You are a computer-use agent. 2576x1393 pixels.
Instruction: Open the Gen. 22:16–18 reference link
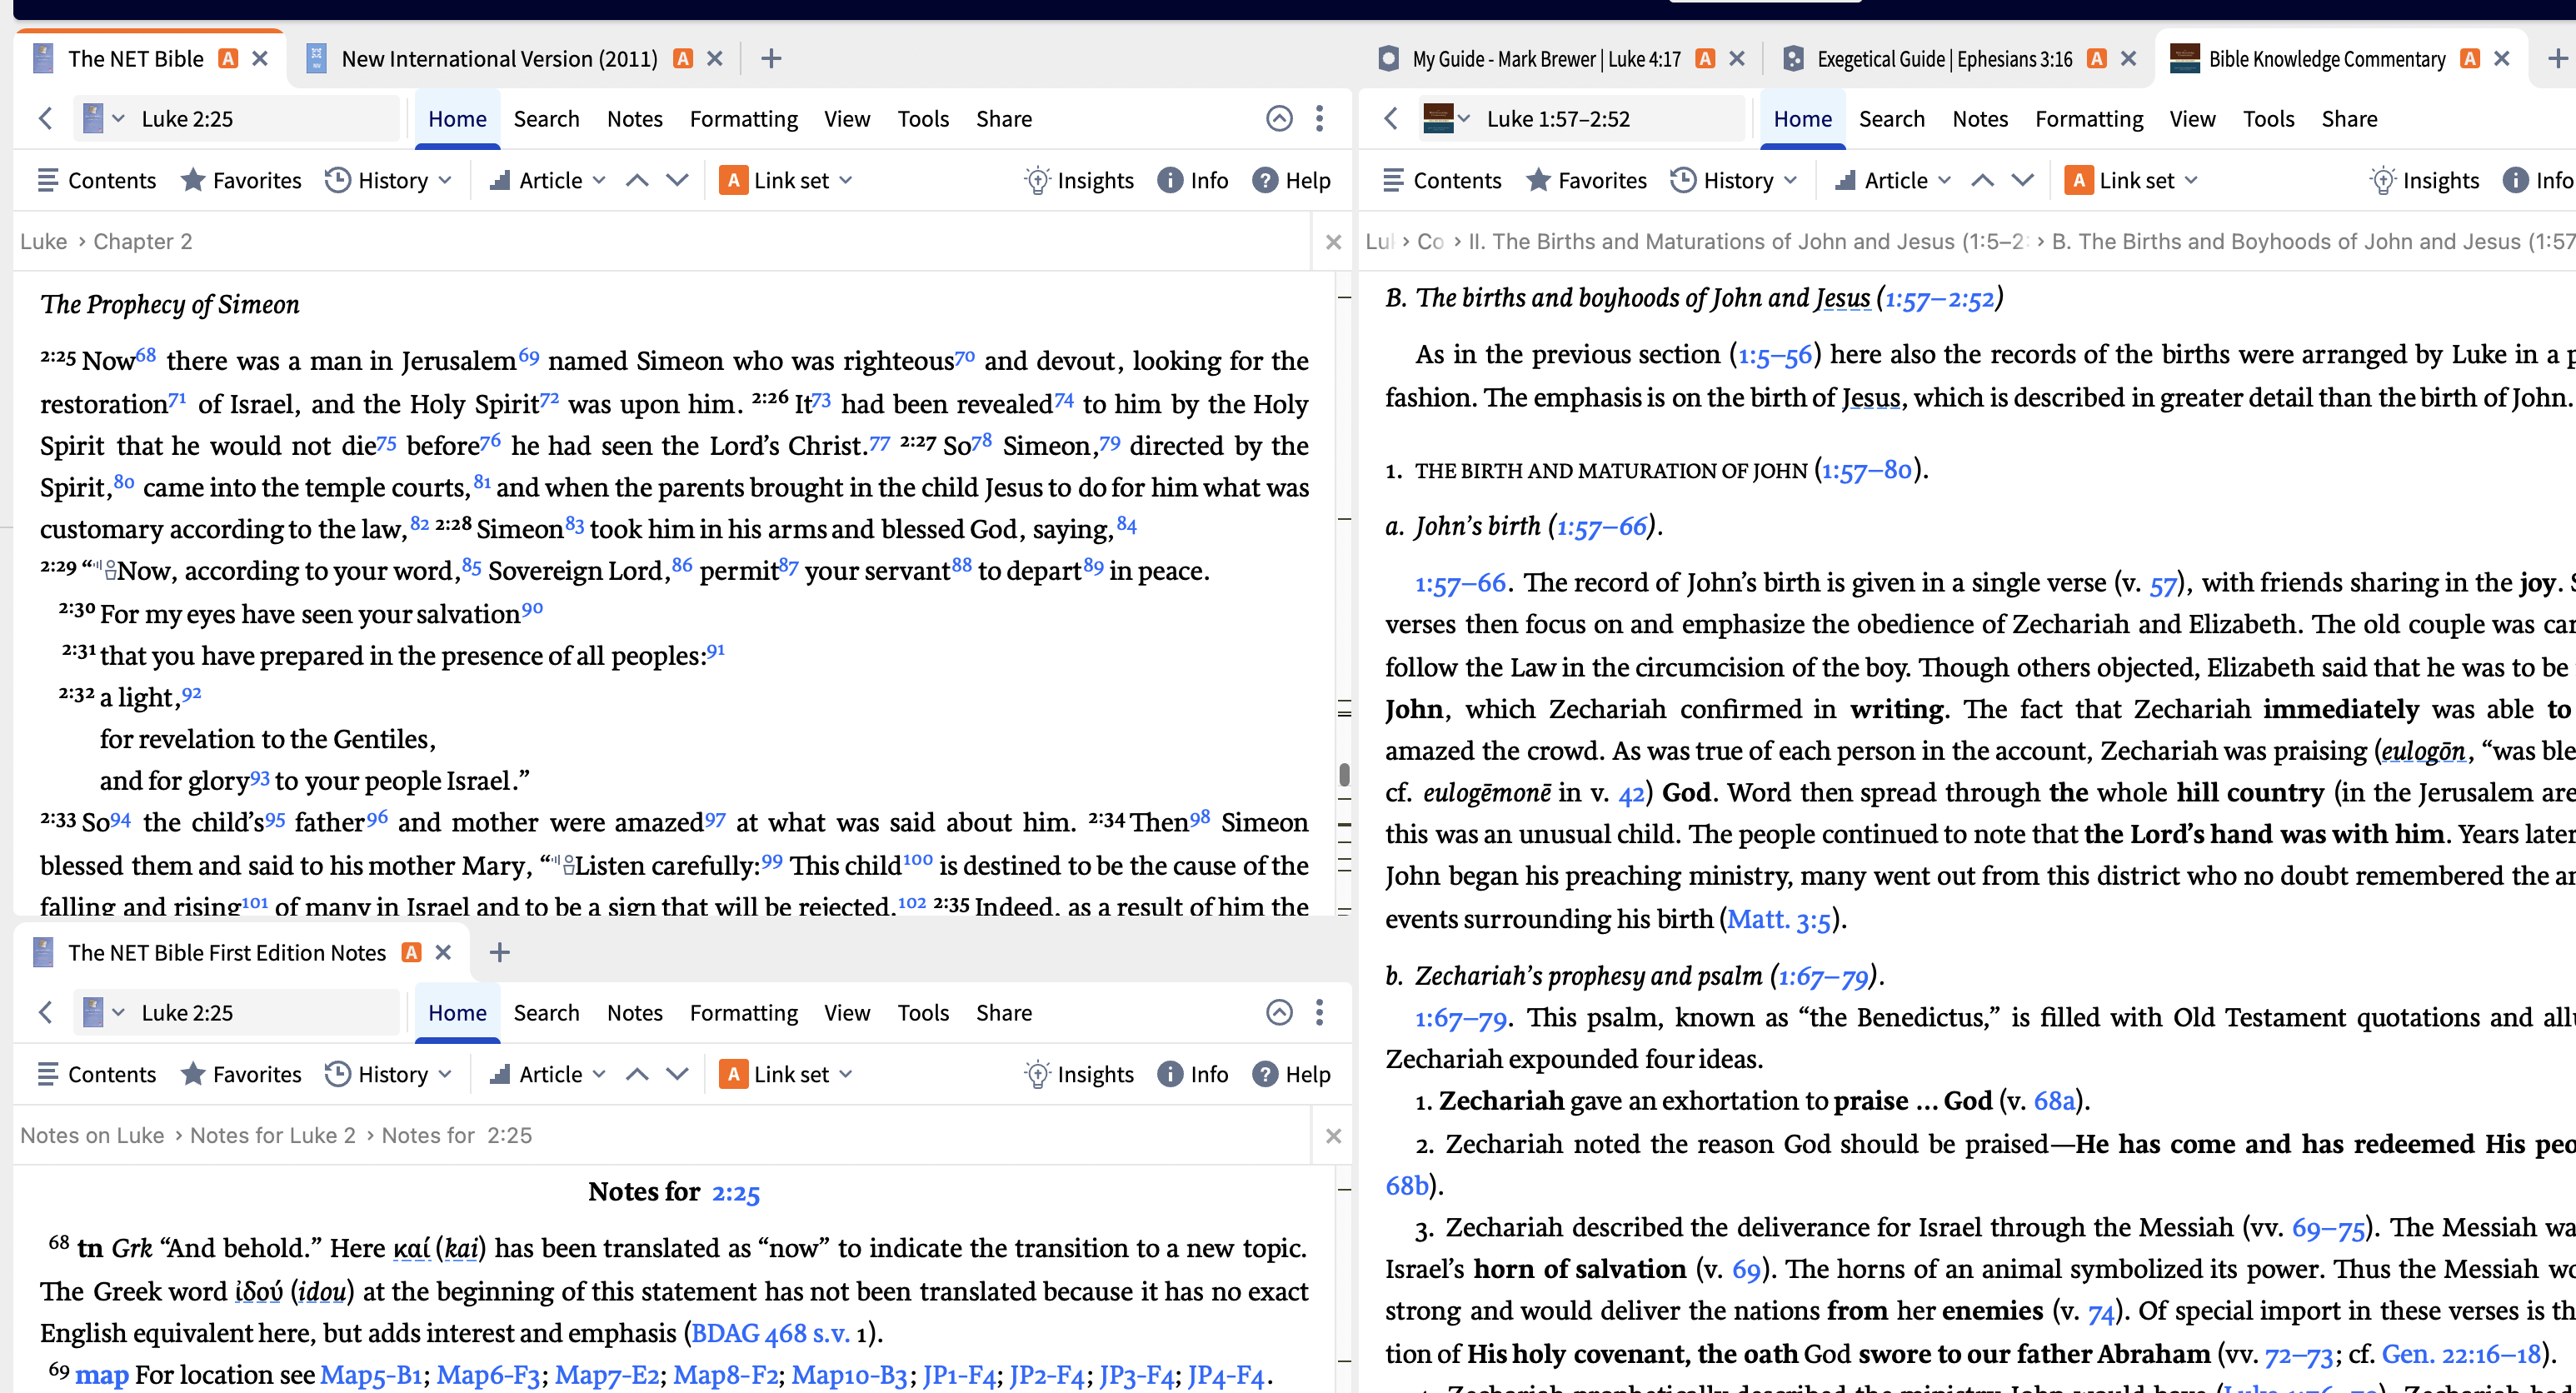[2461, 1354]
